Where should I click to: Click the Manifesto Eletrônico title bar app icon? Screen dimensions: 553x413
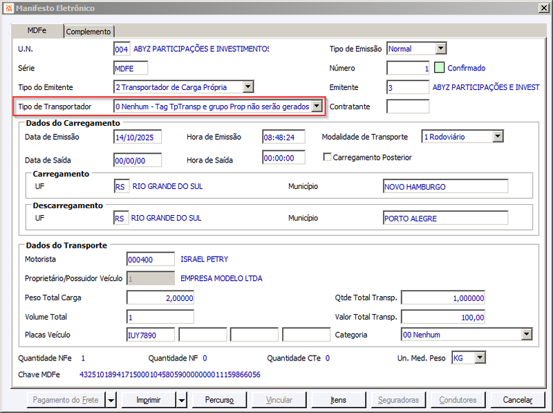pyautogui.click(x=9, y=8)
